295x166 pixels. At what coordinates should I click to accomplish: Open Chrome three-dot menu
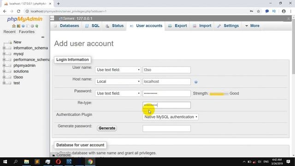(x=291, y=11)
